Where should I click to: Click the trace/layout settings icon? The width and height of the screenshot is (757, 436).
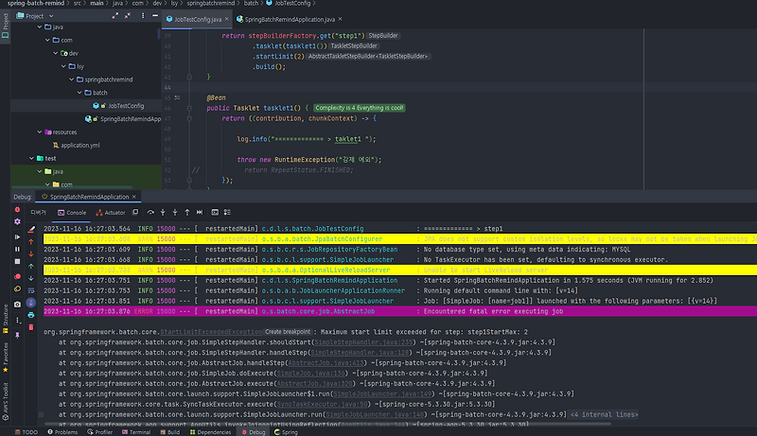pos(227,212)
